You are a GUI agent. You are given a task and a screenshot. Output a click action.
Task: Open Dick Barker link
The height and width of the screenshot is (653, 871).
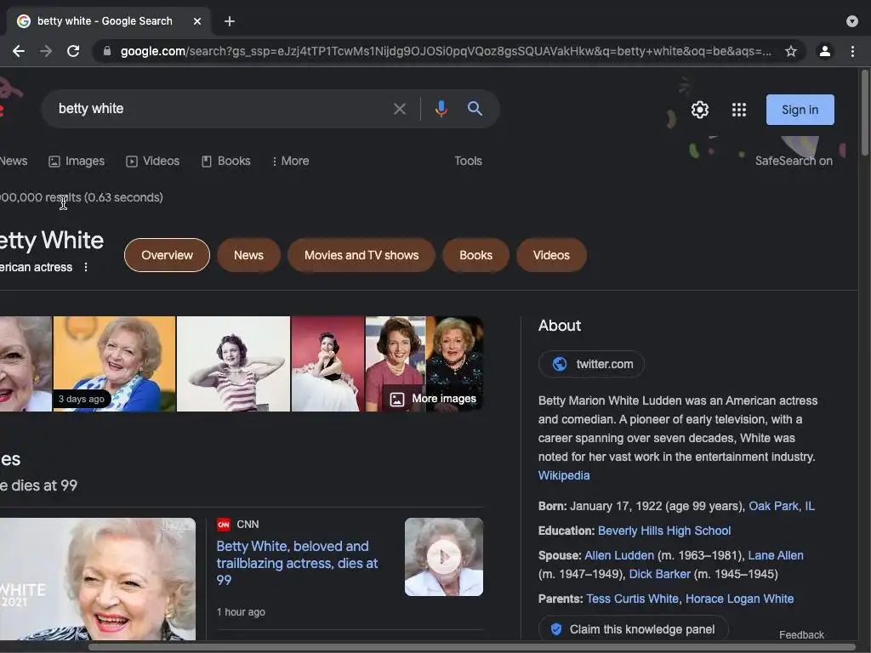tap(659, 574)
